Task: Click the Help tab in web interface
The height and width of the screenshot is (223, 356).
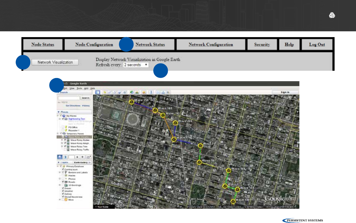Action: point(289,44)
